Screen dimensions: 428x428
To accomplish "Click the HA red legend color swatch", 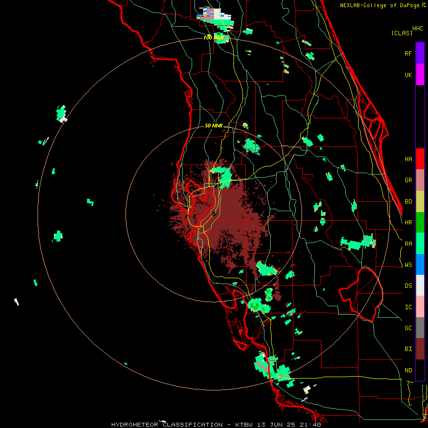I will [420, 159].
